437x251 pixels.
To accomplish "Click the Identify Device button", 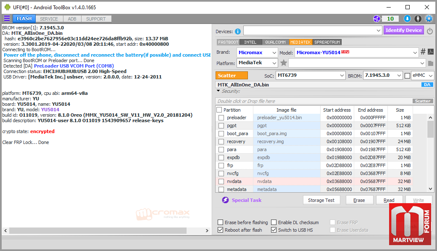I will 403,30.
